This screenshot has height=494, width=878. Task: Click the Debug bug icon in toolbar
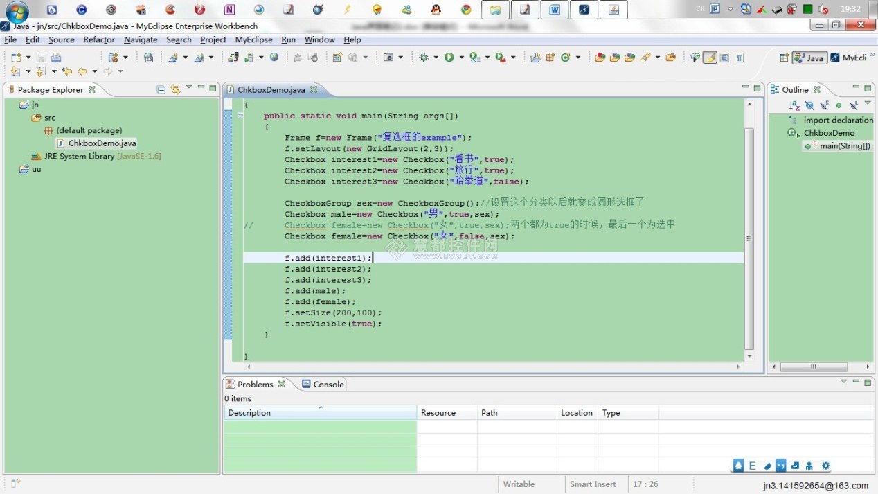point(423,58)
